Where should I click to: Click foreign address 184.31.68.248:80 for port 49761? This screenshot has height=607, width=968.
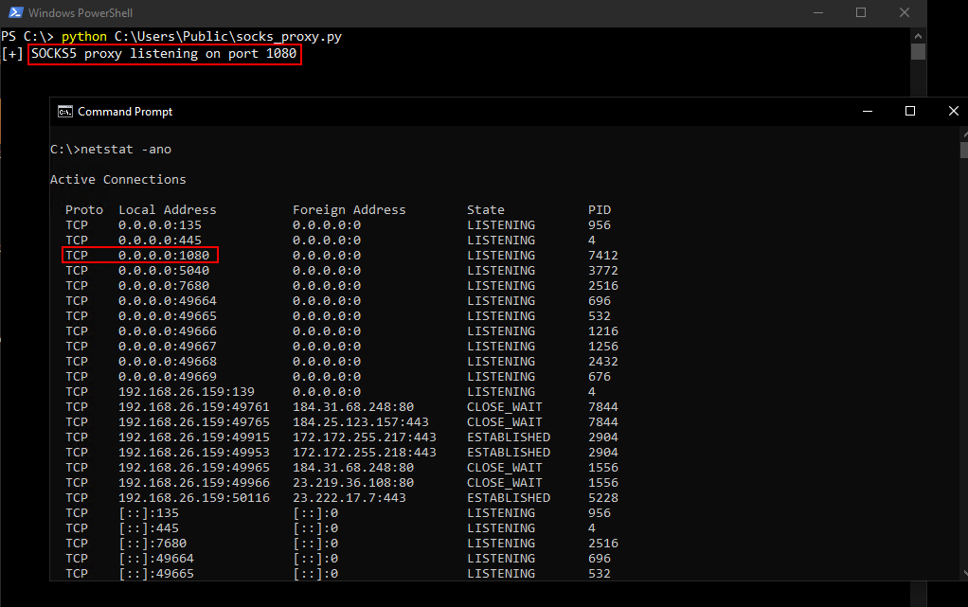(353, 407)
